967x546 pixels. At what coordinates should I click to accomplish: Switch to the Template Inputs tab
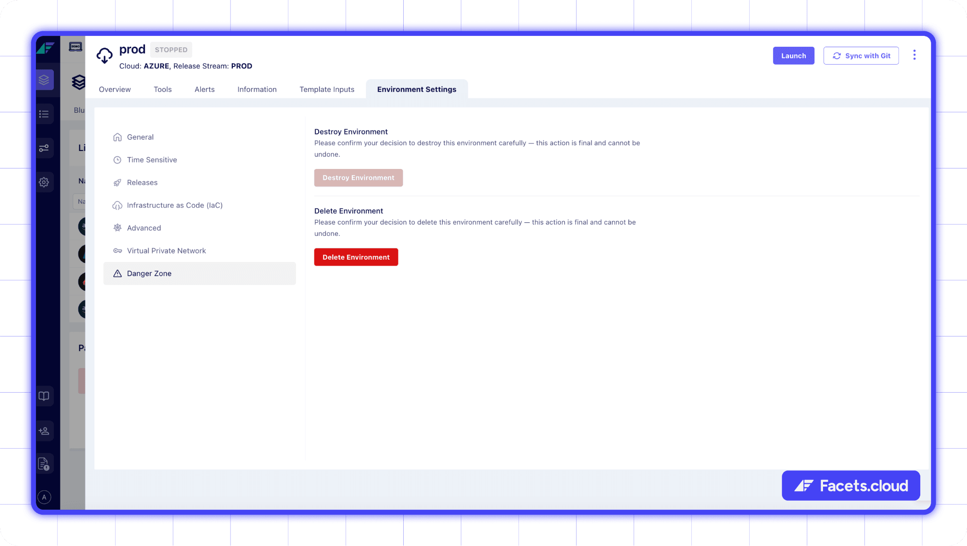[327, 89]
